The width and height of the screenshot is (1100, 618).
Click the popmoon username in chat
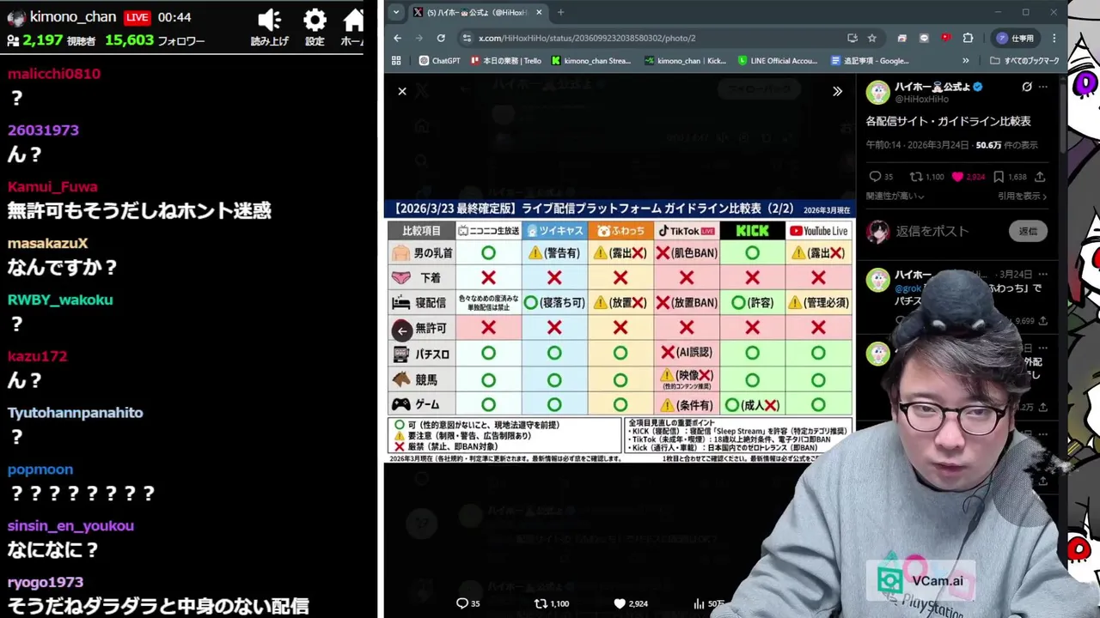pos(40,470)
